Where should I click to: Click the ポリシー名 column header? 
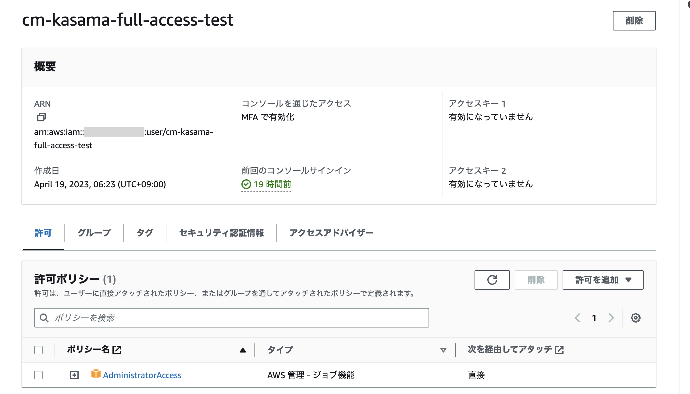(x=88, y=349)
